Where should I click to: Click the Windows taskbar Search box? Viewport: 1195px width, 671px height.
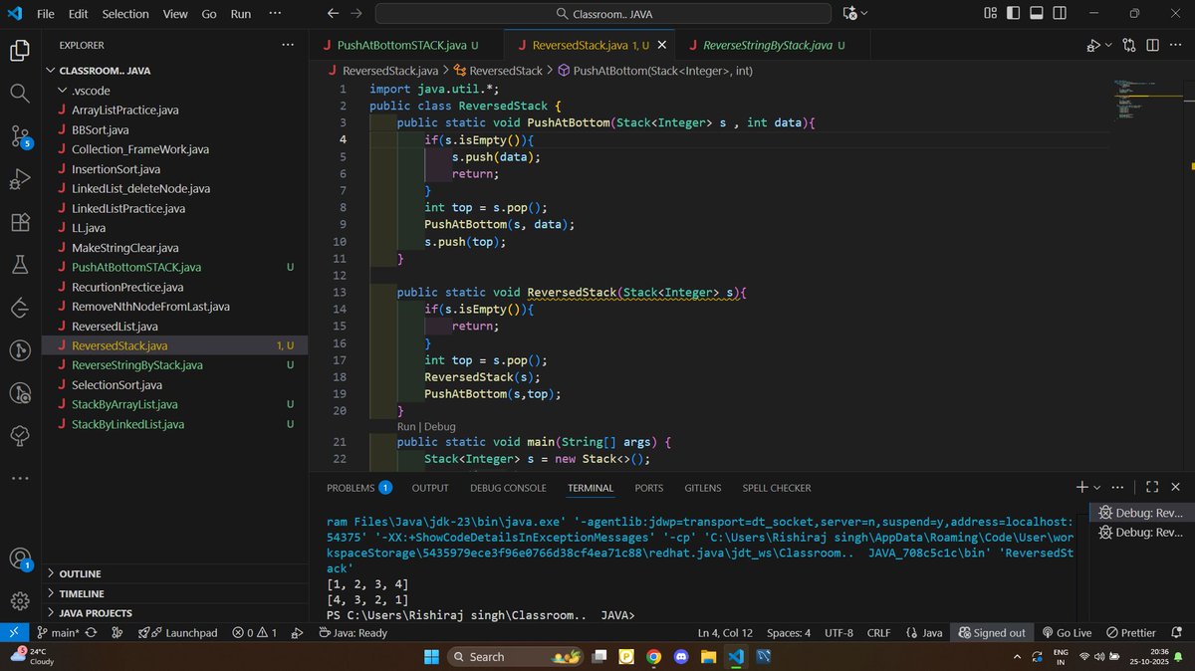[x=516, y=657]
